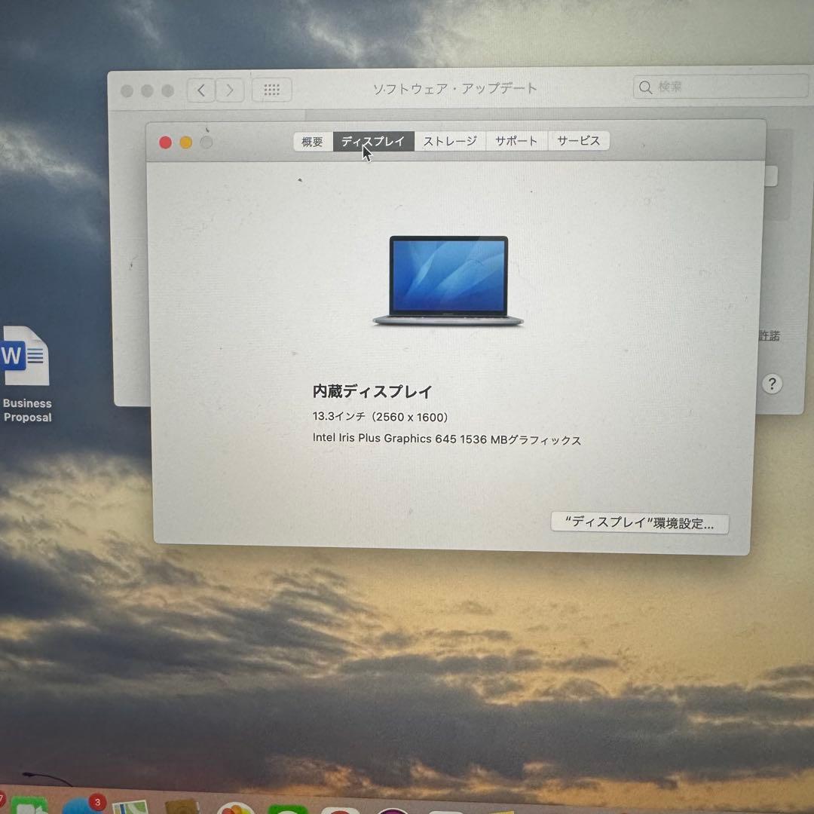
Task: Open the サービス tab
Action: (x=579, y=140)
